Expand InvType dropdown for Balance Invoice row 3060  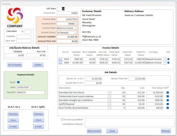165,63
